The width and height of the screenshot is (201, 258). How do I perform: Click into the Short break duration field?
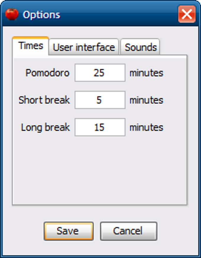[x=100, y=100]
